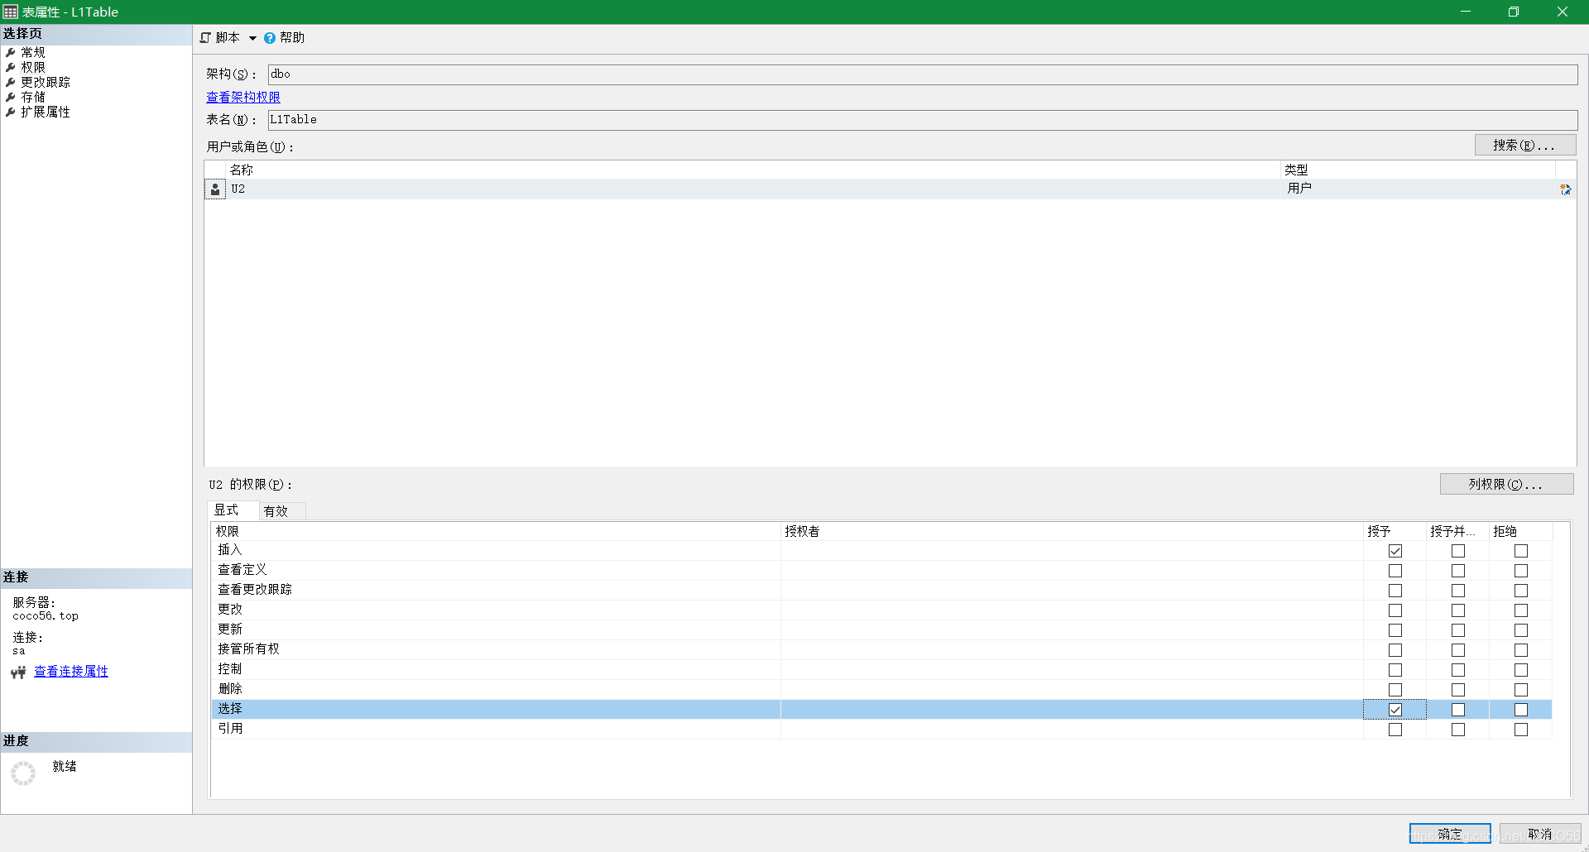The image size is (1589, 852).
Task: Click the wrench icon next to 常规
Action: [x=11, y=52]
